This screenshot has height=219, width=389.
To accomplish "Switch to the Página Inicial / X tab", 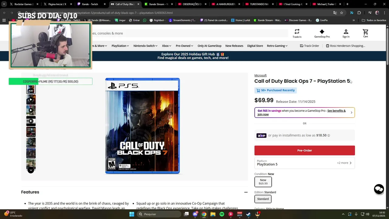I will (58, 4).
